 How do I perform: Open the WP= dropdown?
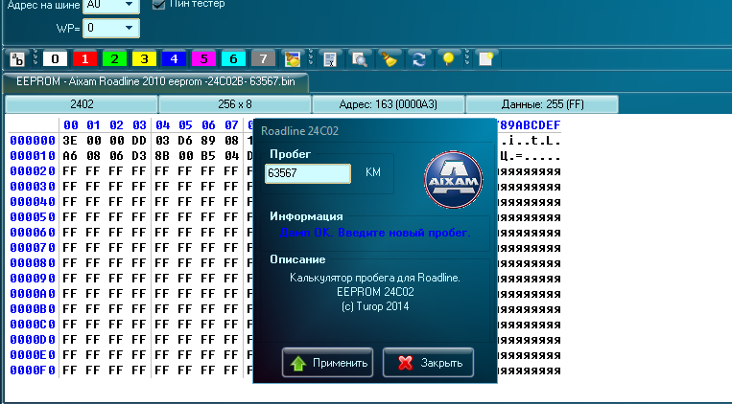click(x=130, y=28)
